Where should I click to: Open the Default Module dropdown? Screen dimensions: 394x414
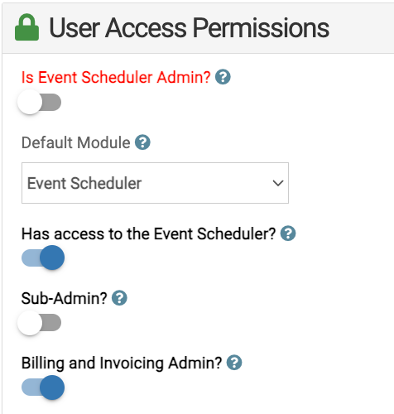click(155, 183)
